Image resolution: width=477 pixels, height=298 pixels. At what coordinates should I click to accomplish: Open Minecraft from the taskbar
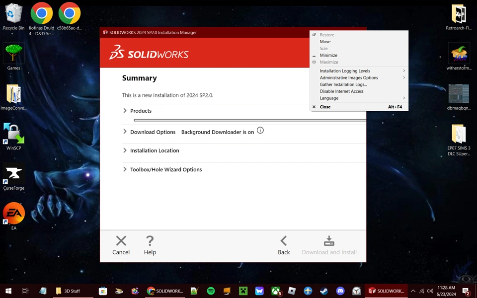243,291
